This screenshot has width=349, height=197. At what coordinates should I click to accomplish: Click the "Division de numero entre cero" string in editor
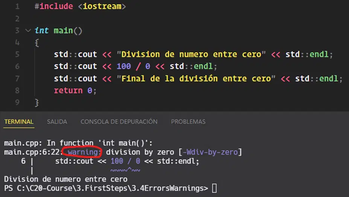point(191,54)
